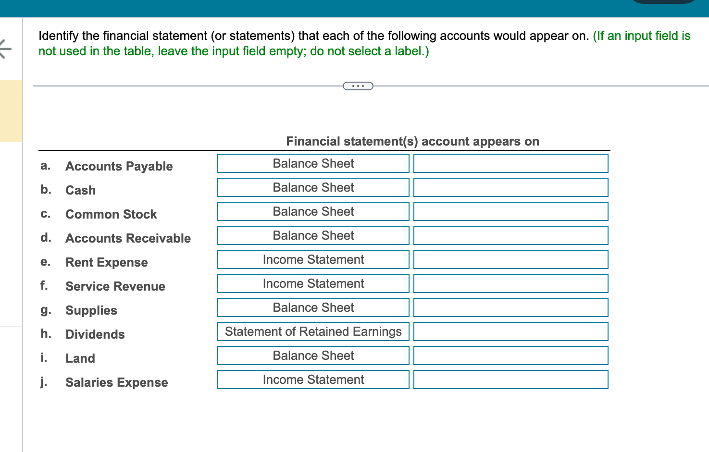Screen dimensions: 709x452
Task: Open the Common Stock answer dropdown
Action: [x=313, y=211]
